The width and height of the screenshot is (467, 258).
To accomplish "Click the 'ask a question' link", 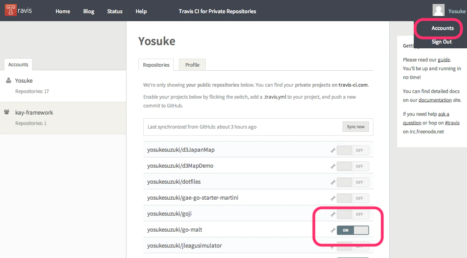I will click(426, 118).
